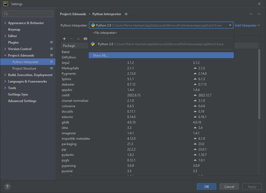The height and width of the screenshot is (193, 266).
Task: Click project settings icon next to Plugins
Action: [52, 42]
